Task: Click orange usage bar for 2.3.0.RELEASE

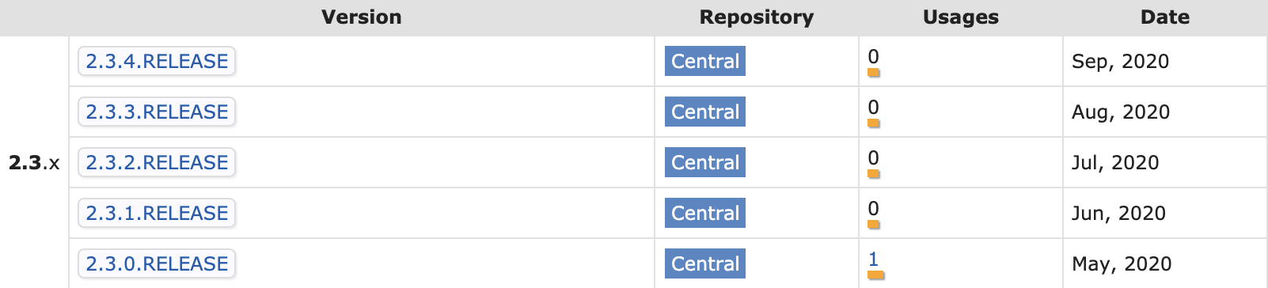Action: click(x=875, y=275)
